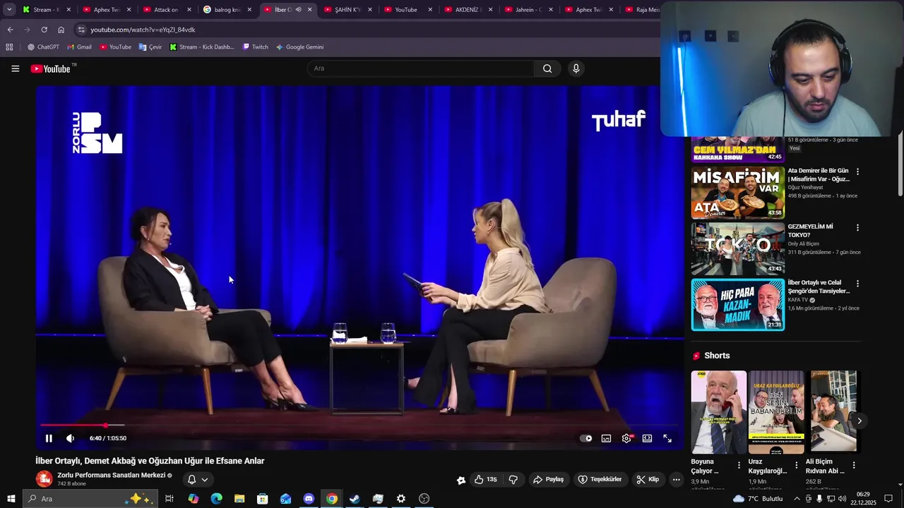
Task: Click the YouTube search field 'Ara'
Action: tap(420, 68)
